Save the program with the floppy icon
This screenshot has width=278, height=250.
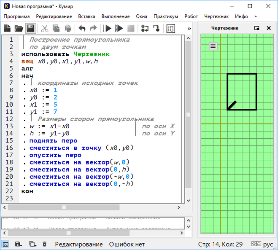point(30,28)
